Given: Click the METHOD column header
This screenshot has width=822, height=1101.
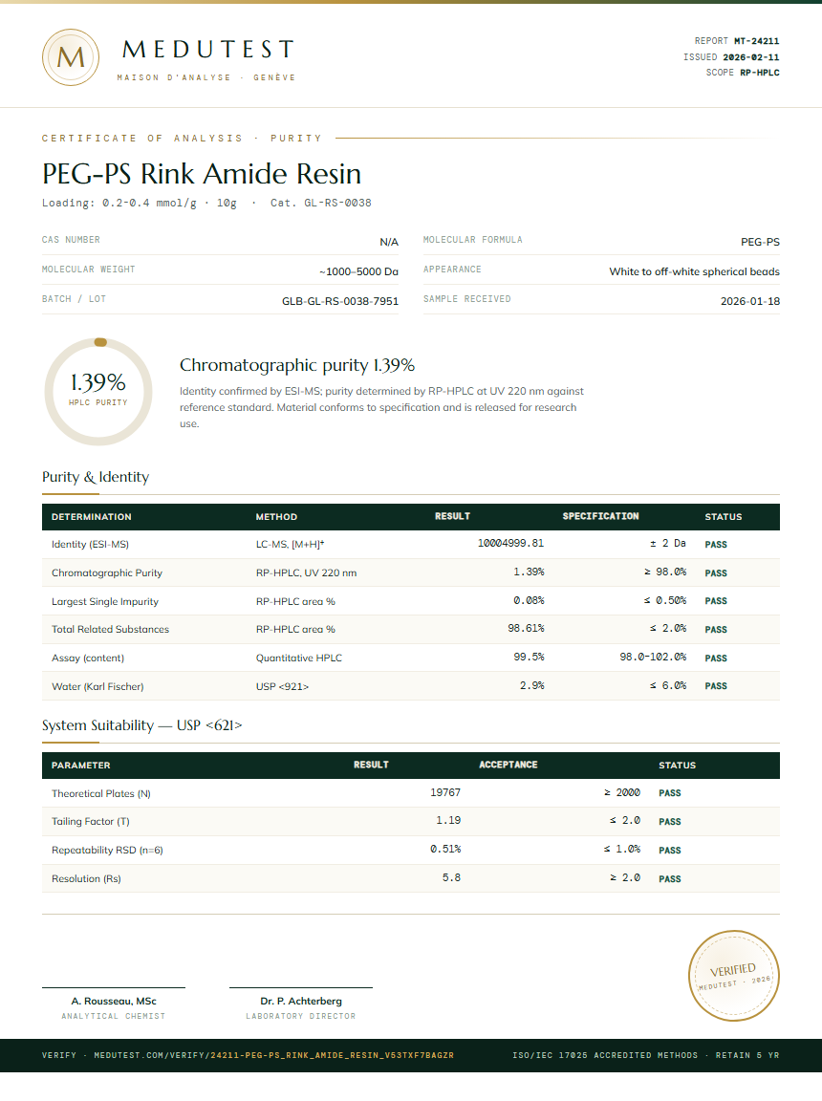Looking at the screenshot, I should point(276,517).
